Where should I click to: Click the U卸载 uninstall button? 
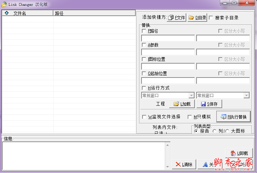pyautogui.click(x=239, y=153)
